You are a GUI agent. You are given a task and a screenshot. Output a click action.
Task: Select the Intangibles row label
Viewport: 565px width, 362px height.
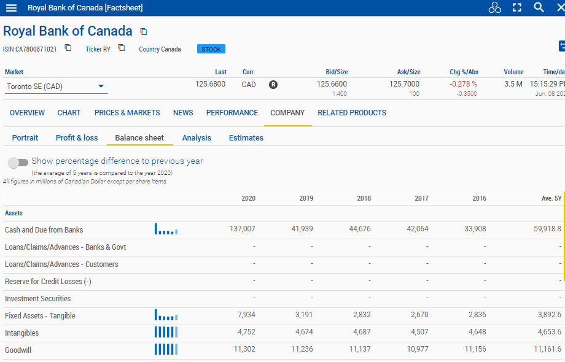coord(21,333)
